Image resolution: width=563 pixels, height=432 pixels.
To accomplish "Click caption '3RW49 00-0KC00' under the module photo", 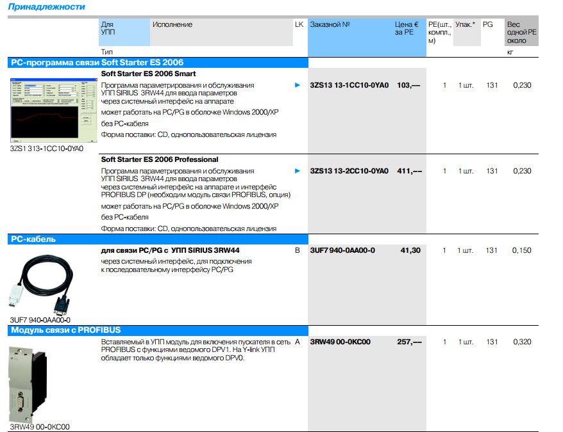I will [40, 427].
